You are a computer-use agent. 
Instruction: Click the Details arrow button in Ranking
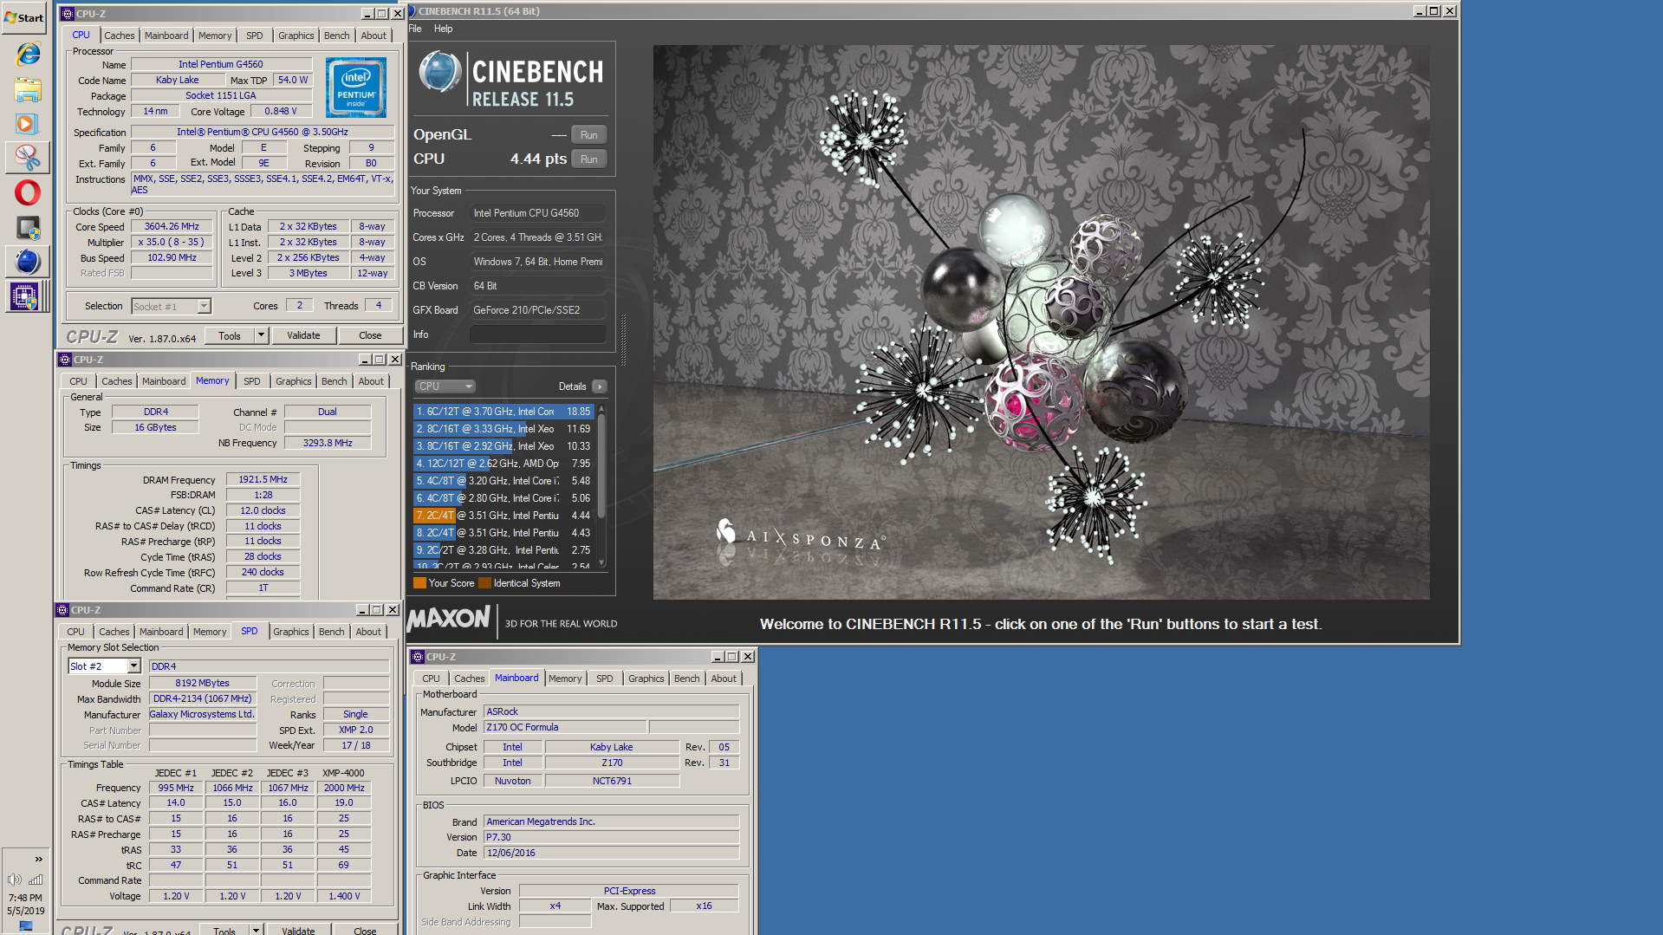tap(600, 386)
